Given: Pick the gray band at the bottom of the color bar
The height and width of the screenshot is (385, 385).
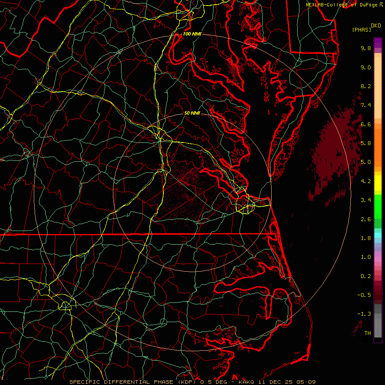Looking at the screenshot, I should click(378, 326).
